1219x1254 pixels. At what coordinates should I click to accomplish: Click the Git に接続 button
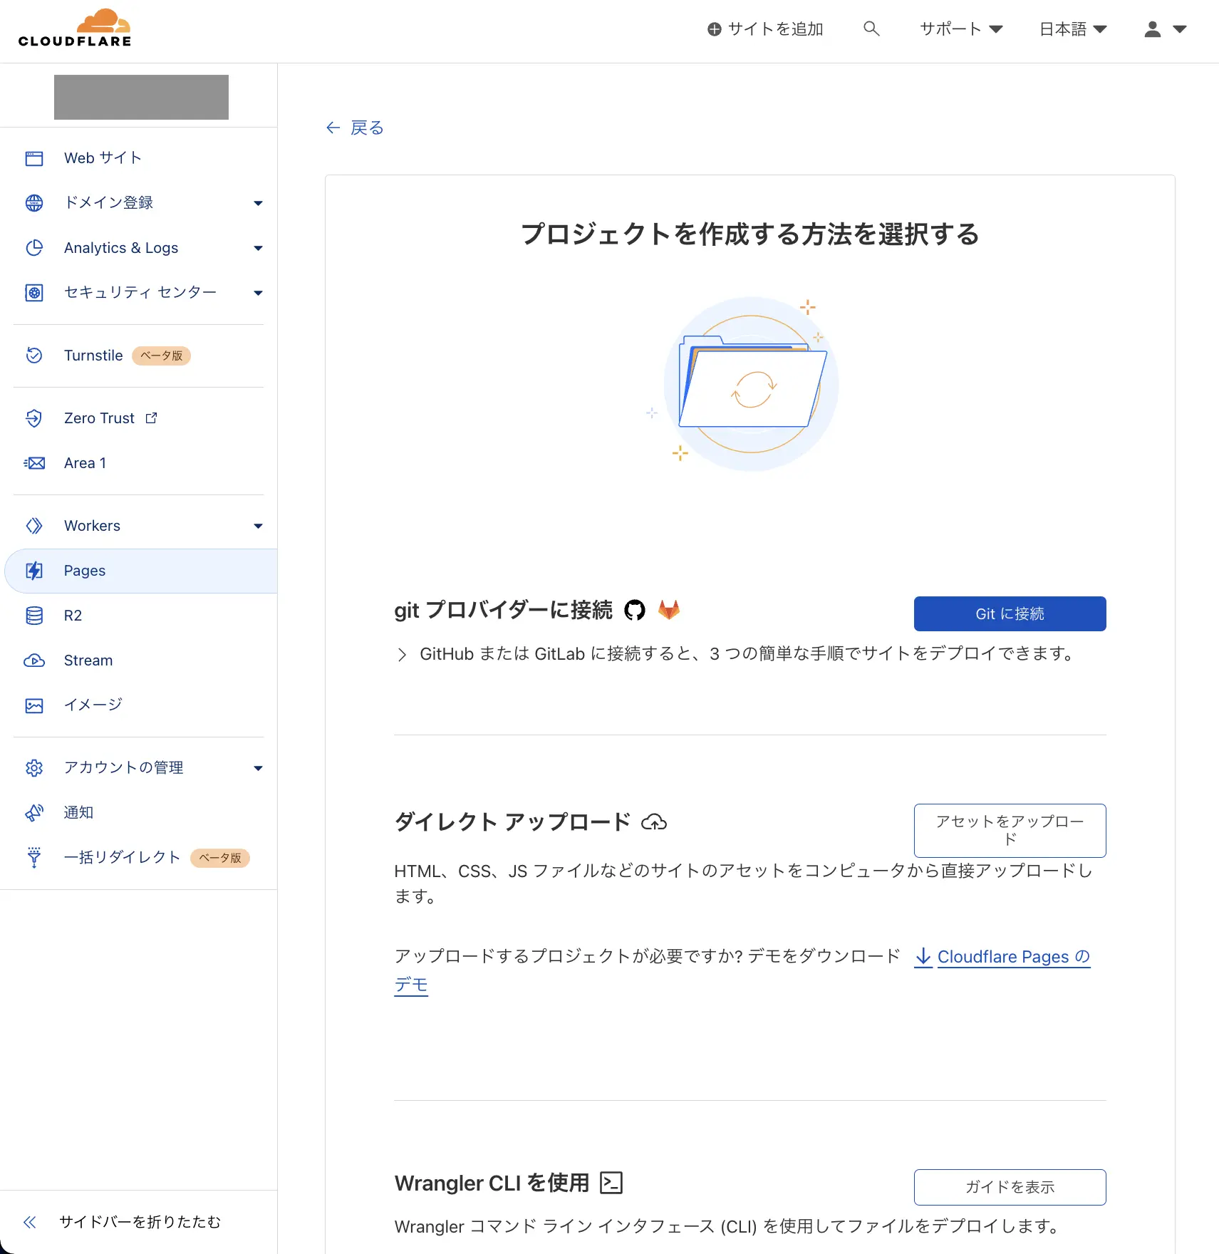click(1010, 613)
